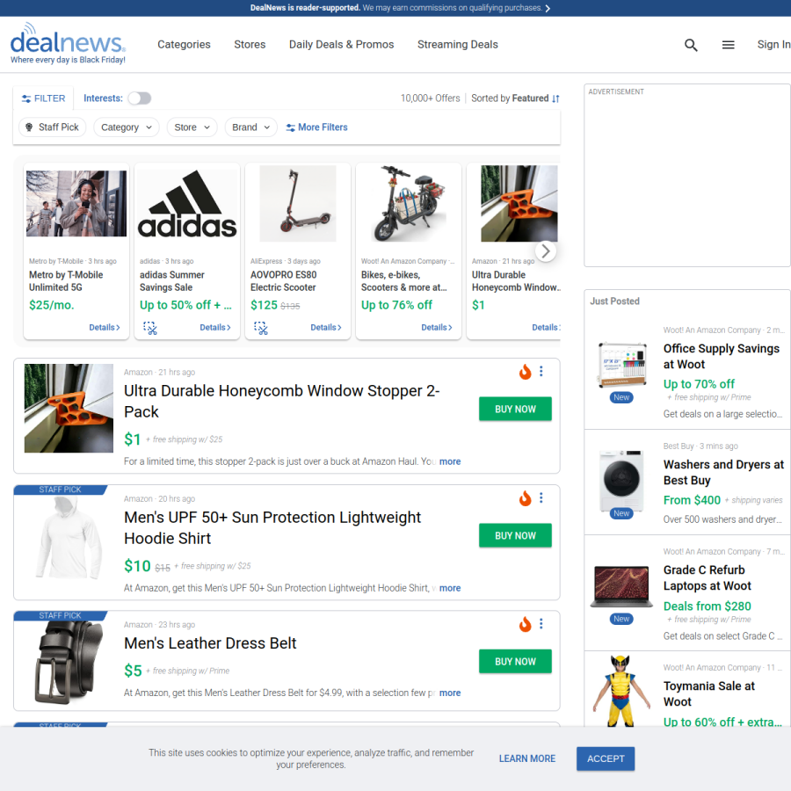This screenshot has height=791, width=791.
Task: Click the dealnews logo
Action: 68,43
